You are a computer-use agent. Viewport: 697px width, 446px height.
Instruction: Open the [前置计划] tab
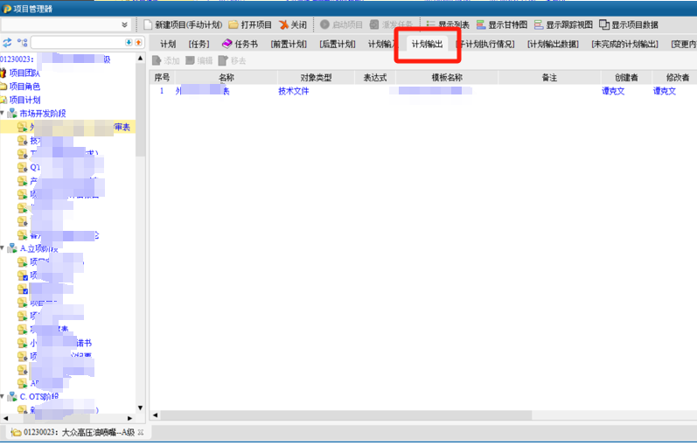click(x=289, y=44)
